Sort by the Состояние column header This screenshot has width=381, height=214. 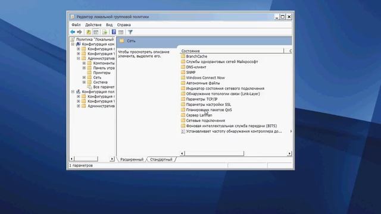coord(232,51)
